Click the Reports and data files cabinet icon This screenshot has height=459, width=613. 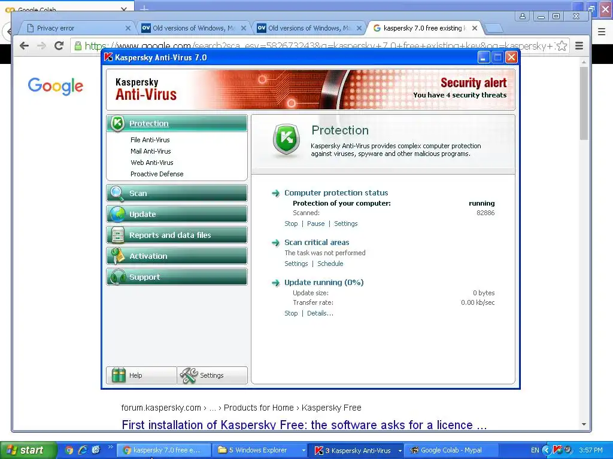click(x=117, y=235)
